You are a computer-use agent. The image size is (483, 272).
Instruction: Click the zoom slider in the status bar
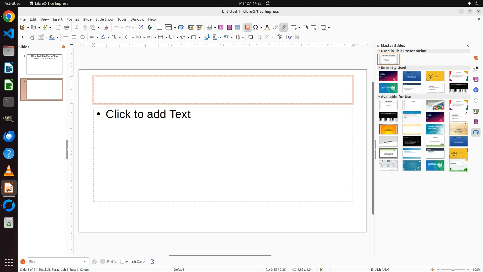pyautogui.click(x=453, y=270)
